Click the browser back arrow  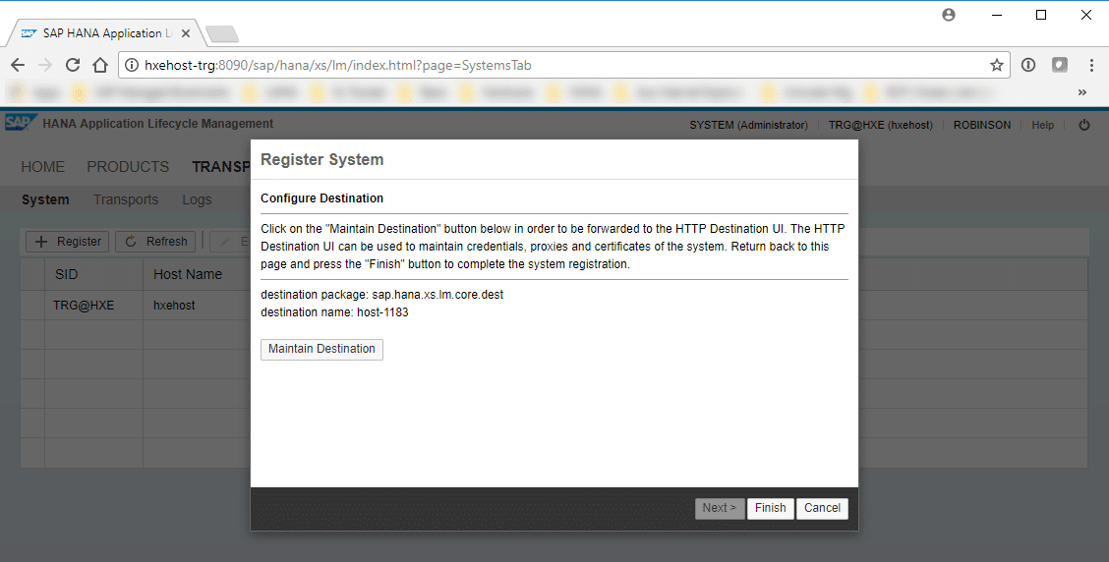tap(18, 65)
